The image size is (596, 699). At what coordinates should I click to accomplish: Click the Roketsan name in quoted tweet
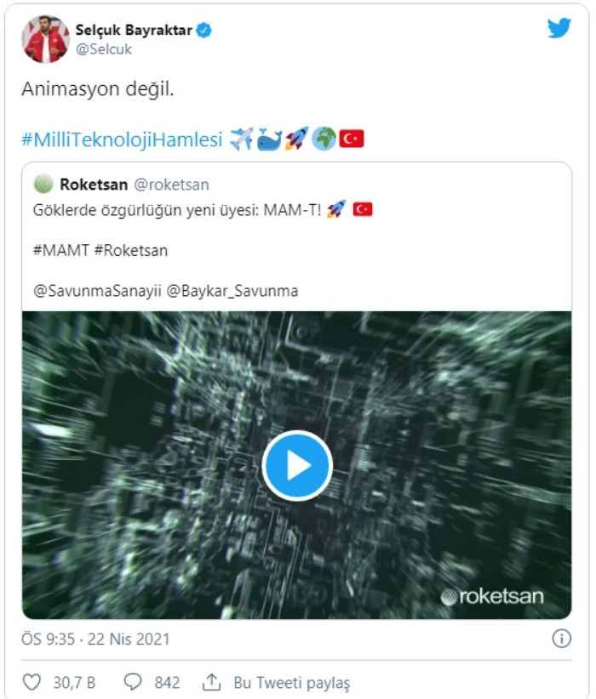[x=94, y=185]
